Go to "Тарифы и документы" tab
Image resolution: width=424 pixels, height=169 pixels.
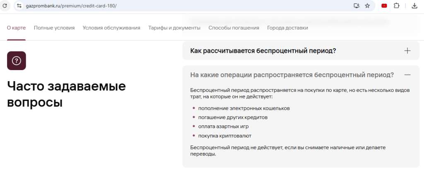[174, 28]
